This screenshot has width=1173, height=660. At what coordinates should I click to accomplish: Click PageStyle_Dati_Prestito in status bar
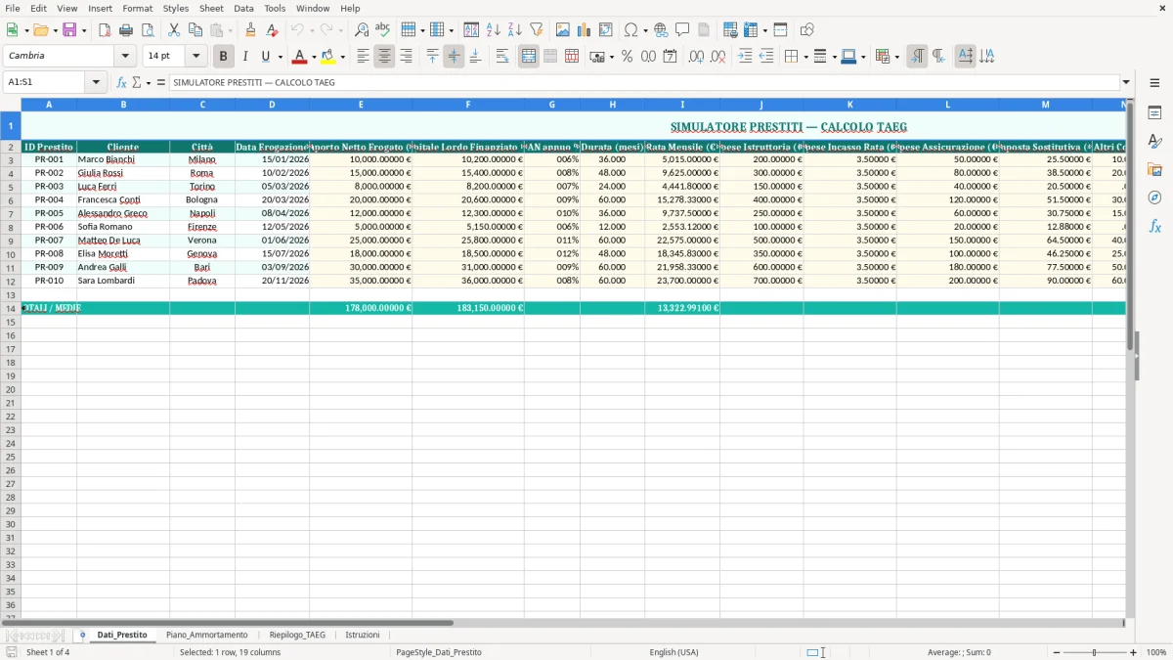click(438, 652)
